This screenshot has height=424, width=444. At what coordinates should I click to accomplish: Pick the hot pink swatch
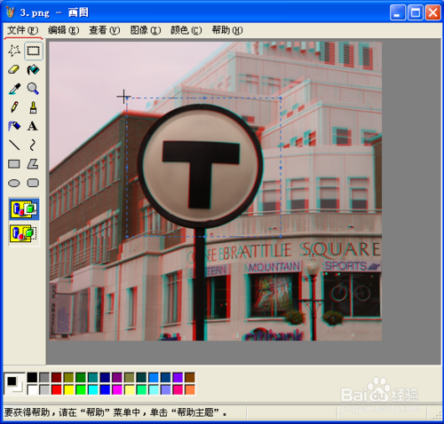(x=178, y=389)
